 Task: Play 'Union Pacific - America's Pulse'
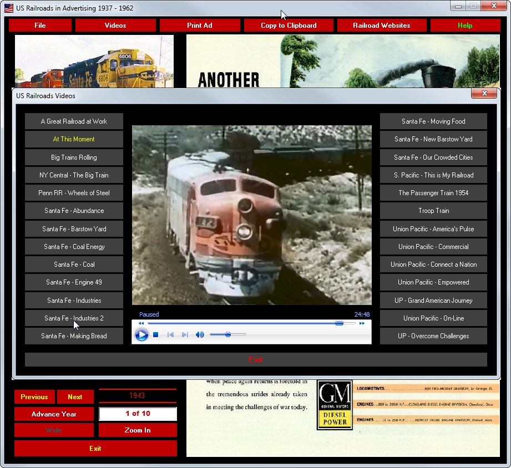(x=433, y=229)
